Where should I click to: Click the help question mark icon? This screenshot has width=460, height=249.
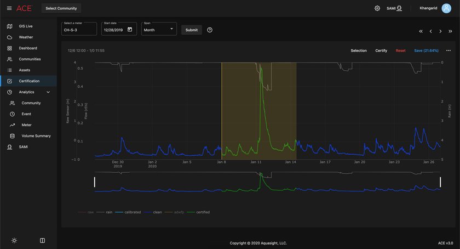210,30
